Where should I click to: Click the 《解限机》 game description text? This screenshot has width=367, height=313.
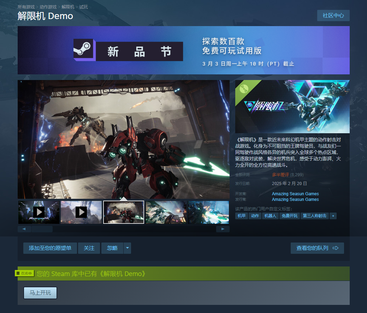[x=288, y=152]
